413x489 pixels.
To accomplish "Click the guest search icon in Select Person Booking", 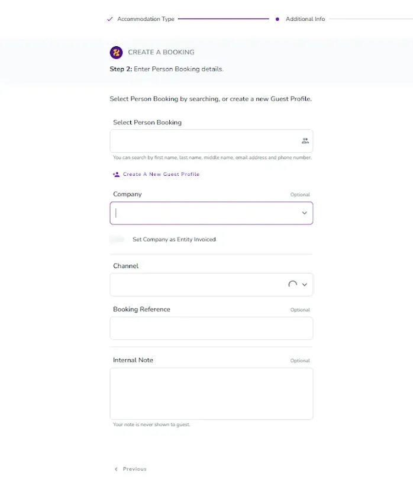I will (305, 140).
